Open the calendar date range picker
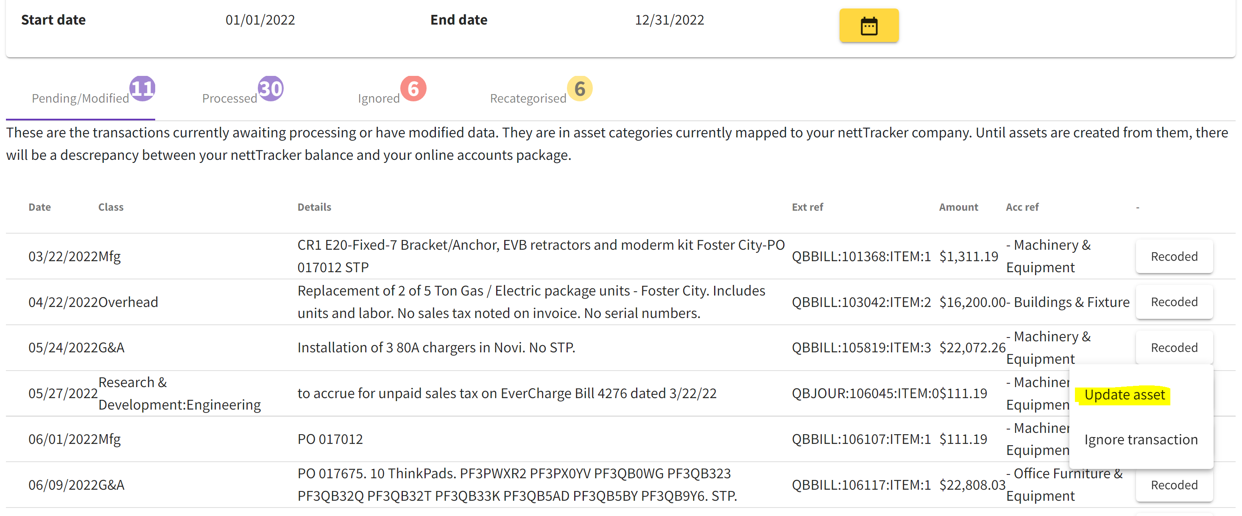Image resolution: width=1242 pixels, height=516 pixels. [869, 25]
